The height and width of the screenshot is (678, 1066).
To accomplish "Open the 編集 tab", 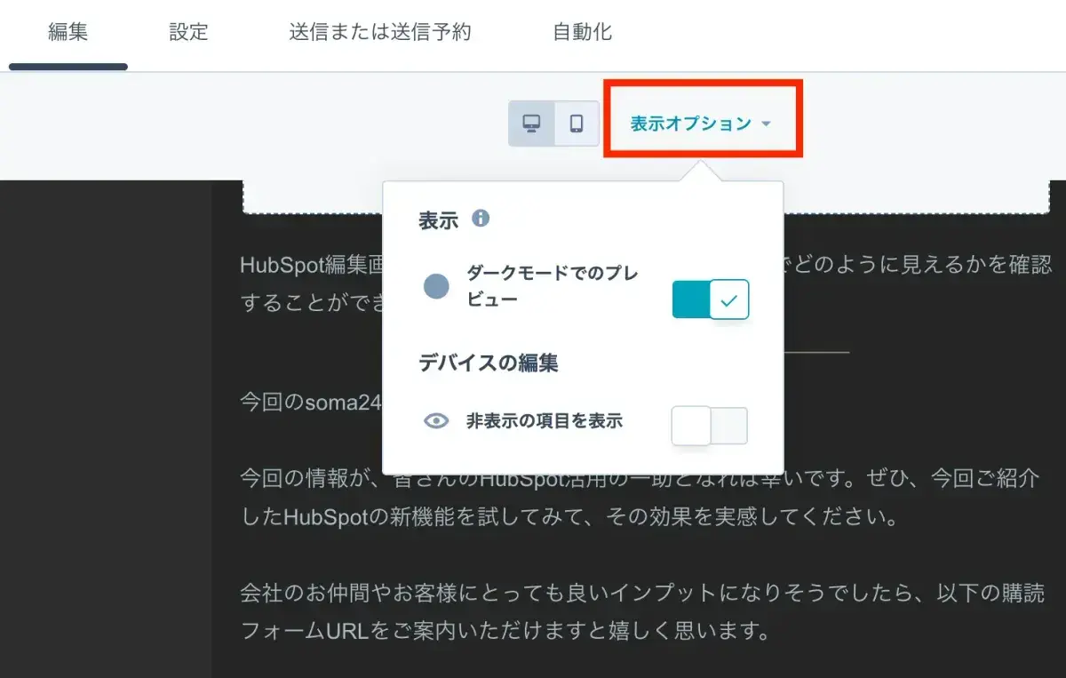I will [x=68, y=33].
